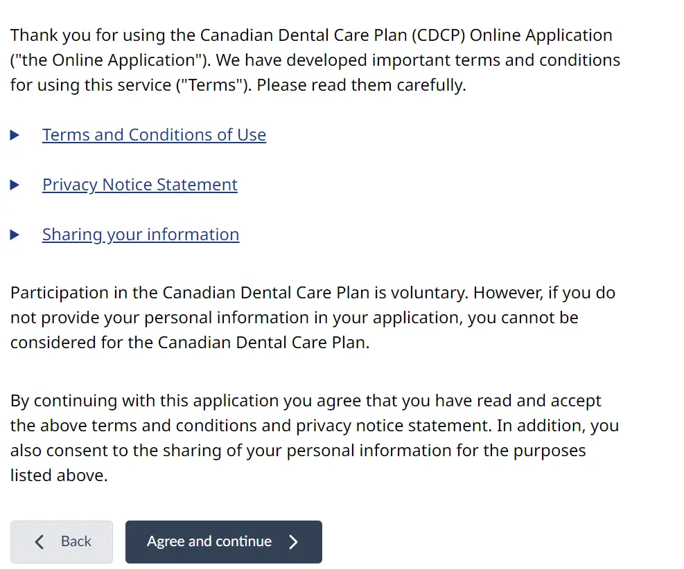This screenshot has height=569, width=684.
Task: Click the "Participation in the Canadian Dental" paragraph start
Action: [x=125, y=293]
